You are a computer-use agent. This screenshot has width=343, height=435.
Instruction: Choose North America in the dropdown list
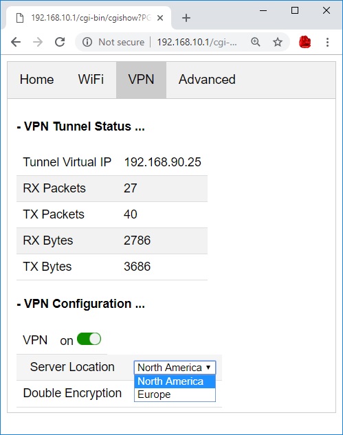pyautogui.click(x=175, y=381)
